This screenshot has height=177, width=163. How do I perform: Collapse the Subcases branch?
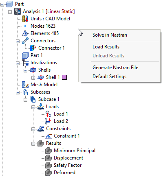pos(18,92)
